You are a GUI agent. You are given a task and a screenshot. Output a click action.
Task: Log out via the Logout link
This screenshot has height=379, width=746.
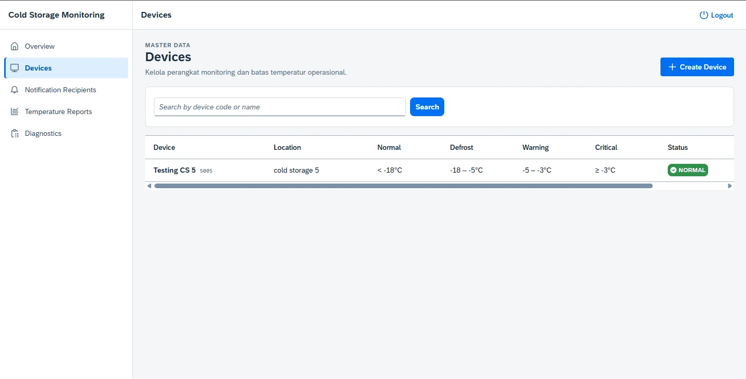click(716, 15)
